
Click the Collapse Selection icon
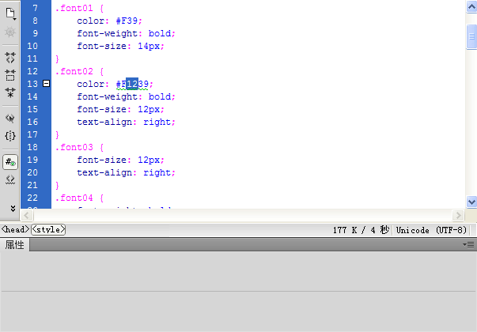tap(10, 75)
